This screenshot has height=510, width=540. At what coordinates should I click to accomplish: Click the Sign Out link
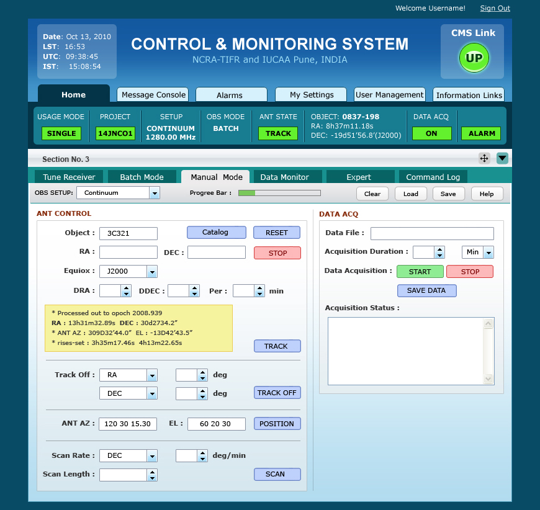(x=495, y=8)
